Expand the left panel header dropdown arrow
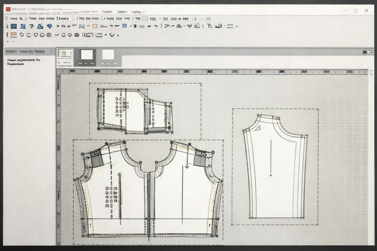Screen dimensions: 377x251 click(x=51, y=52)
